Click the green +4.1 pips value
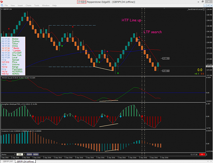213x163 pixels. pos(197,74)
